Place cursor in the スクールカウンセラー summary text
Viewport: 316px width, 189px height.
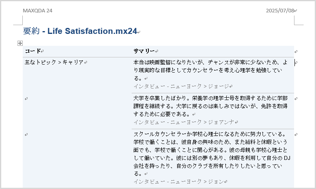point(211,154)
